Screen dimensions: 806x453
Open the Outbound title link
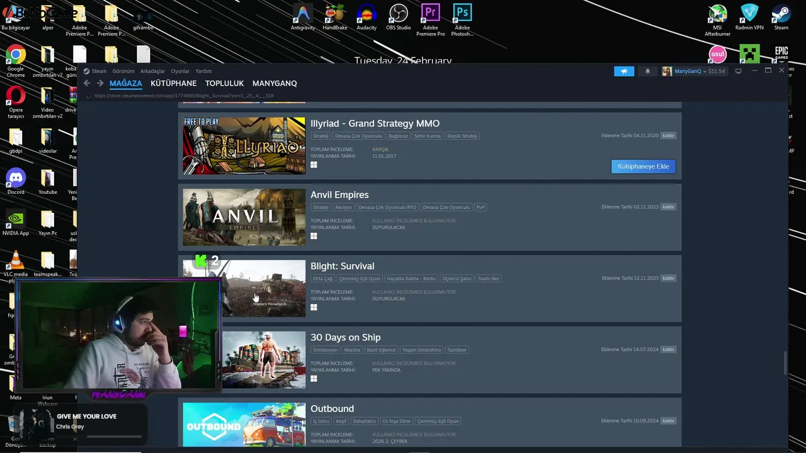[x=332, y=408]
